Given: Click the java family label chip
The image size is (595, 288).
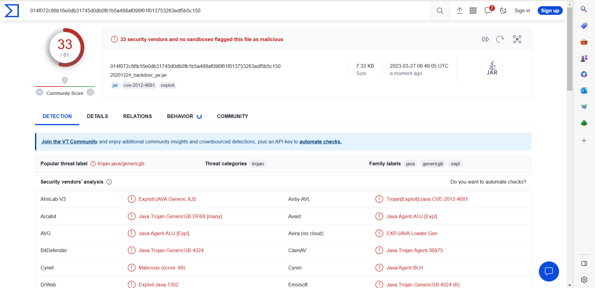Looking at the screenshot, I should (410, 164).
